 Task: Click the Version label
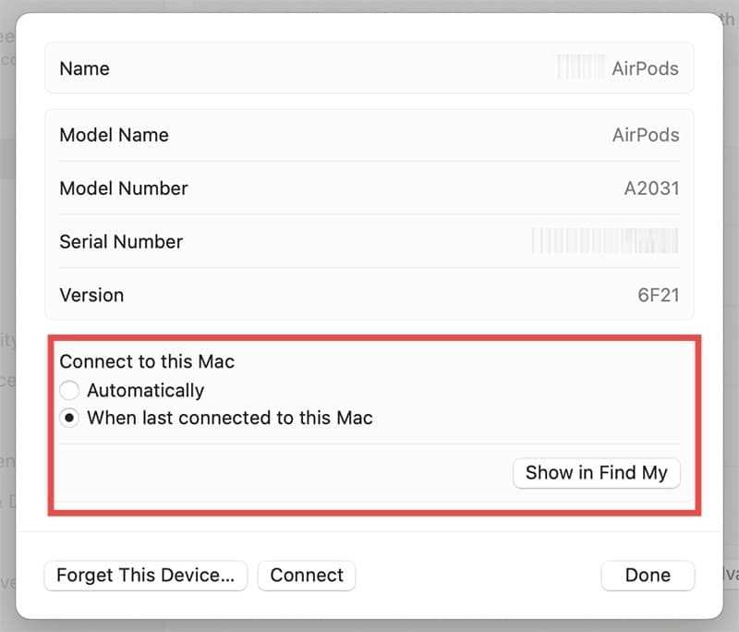91,296
